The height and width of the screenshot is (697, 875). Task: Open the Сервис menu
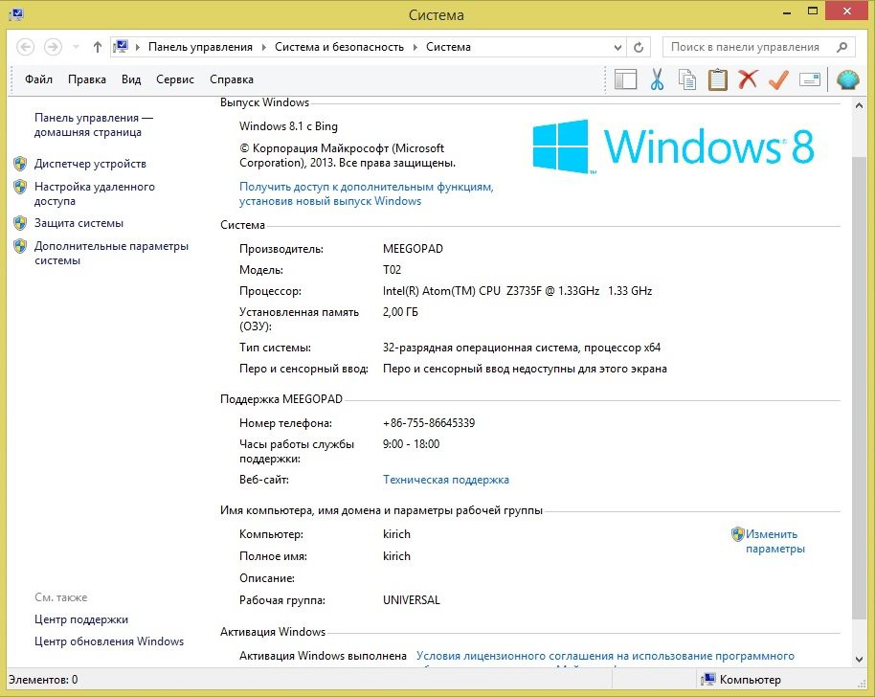pos(175,79)
